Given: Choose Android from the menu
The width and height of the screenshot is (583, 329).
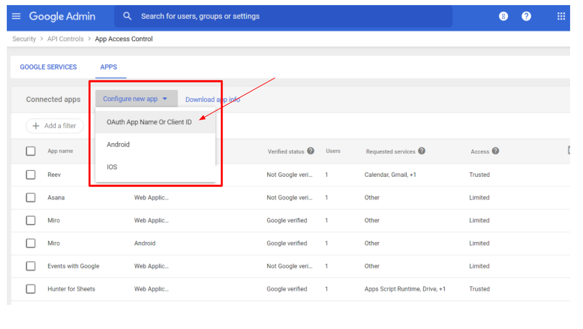Looking at the screenshot, I should (x=155, y=144).
